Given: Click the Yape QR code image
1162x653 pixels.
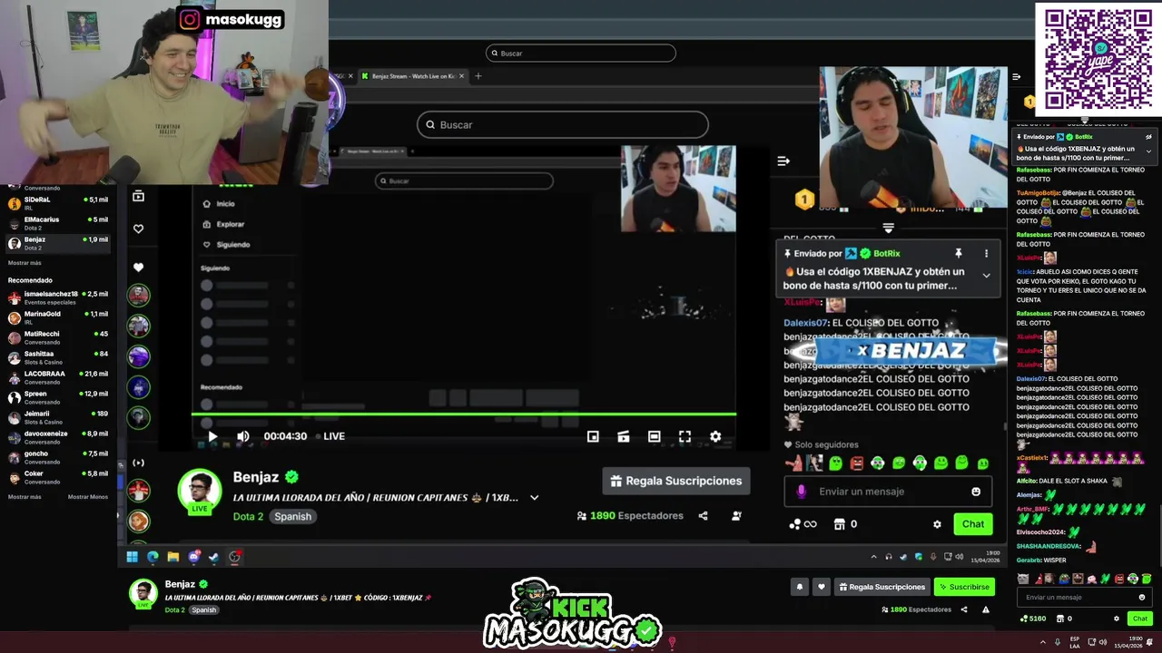Looking at the screenshot, I should coord(1098,59).
